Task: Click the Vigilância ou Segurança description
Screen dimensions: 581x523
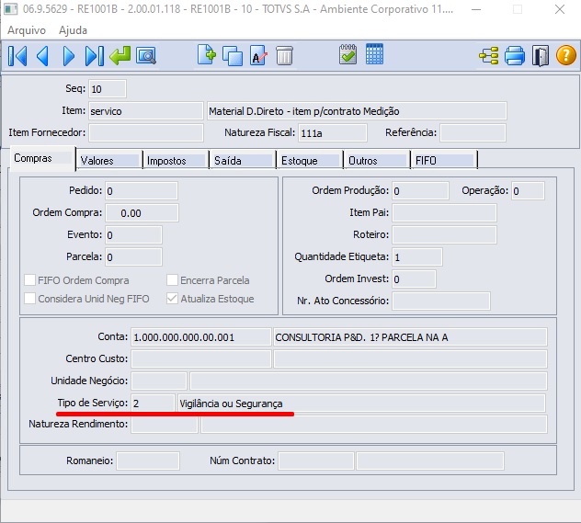Action: click(x=361, y=403)
